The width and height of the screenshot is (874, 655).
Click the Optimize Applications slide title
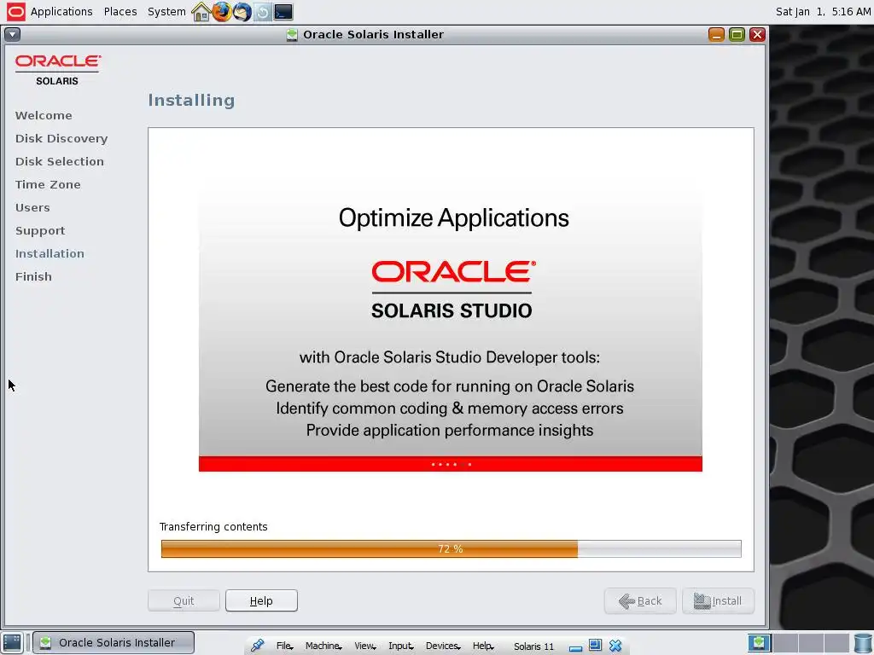(454, 217)
